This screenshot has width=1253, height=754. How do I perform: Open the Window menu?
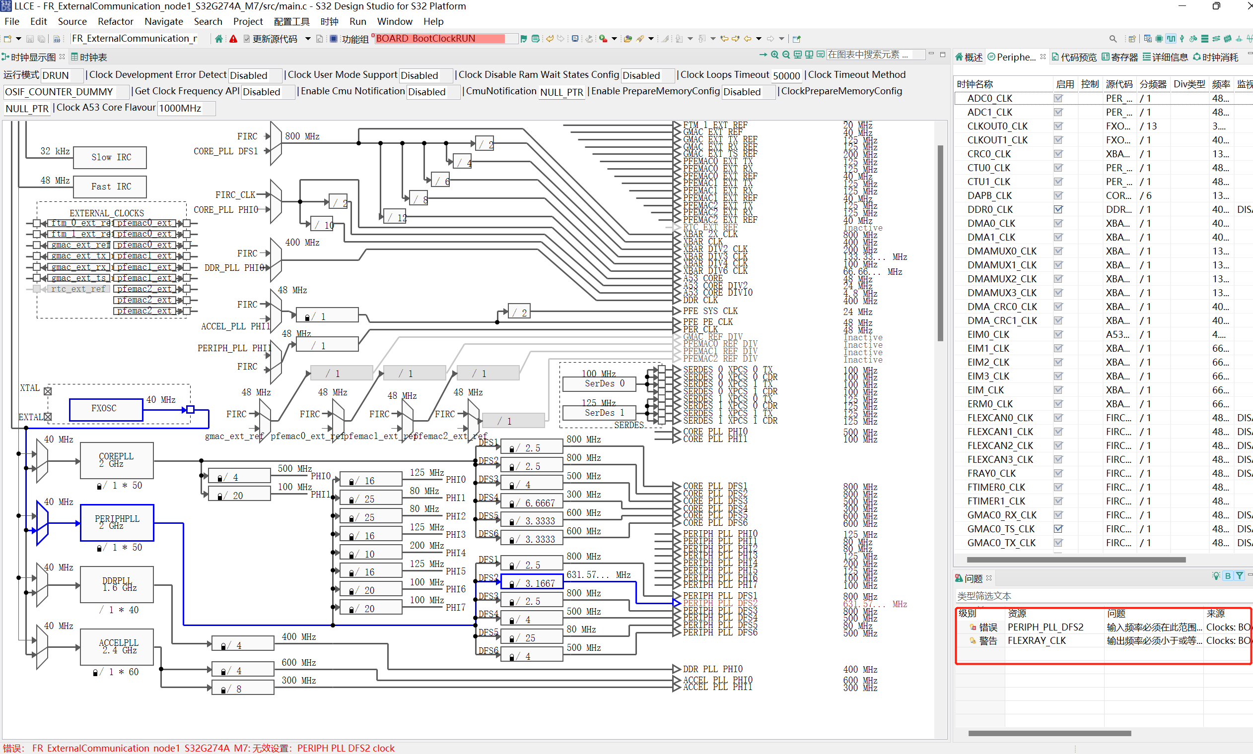(395, 21)
